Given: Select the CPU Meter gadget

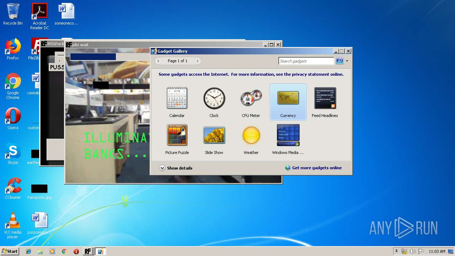Looking at the screenshot, I should (x=251, y=102).
